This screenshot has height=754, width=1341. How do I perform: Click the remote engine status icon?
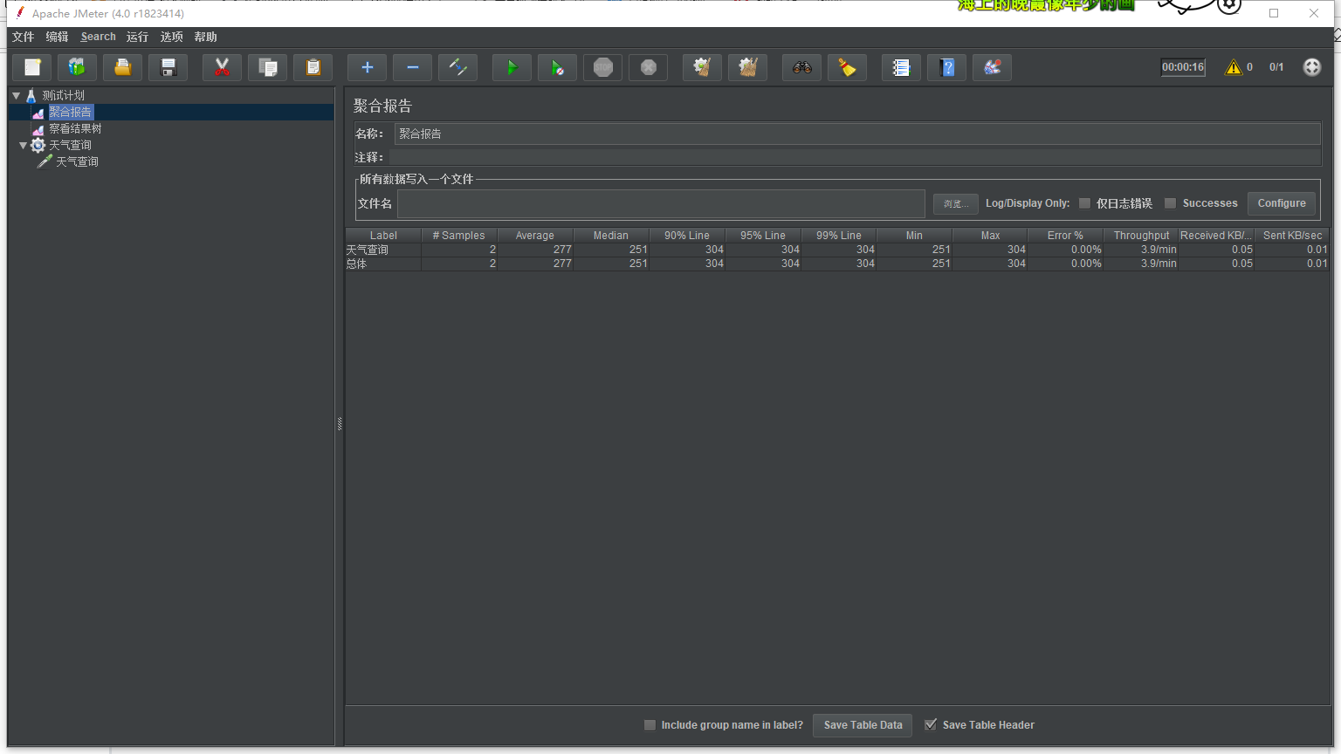pos(1312,67)
